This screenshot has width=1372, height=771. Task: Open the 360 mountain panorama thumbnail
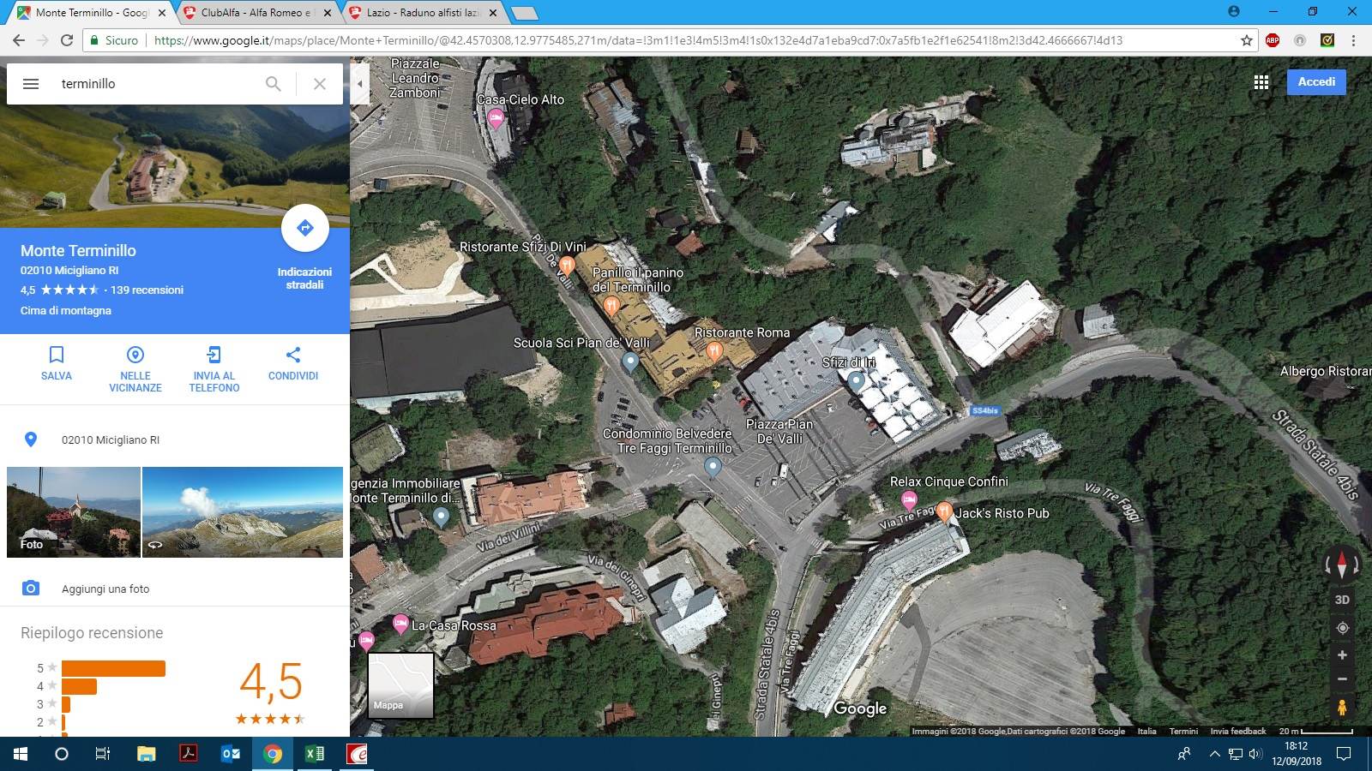(x=243, y=512)
